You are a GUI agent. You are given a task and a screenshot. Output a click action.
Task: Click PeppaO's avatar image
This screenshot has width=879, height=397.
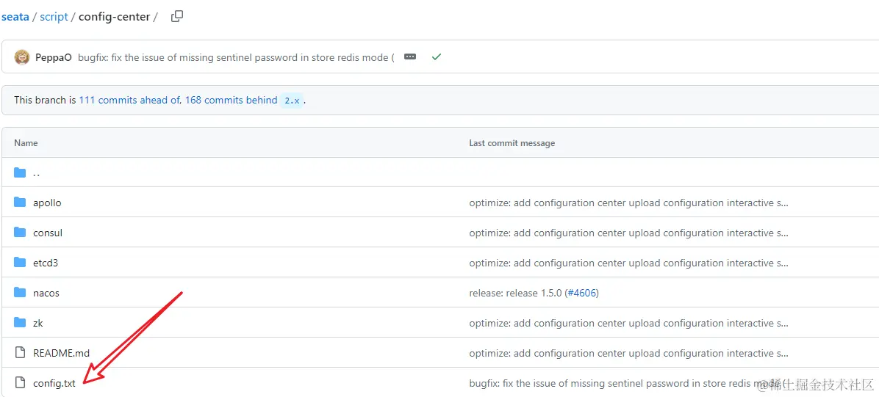click(22, 57)
